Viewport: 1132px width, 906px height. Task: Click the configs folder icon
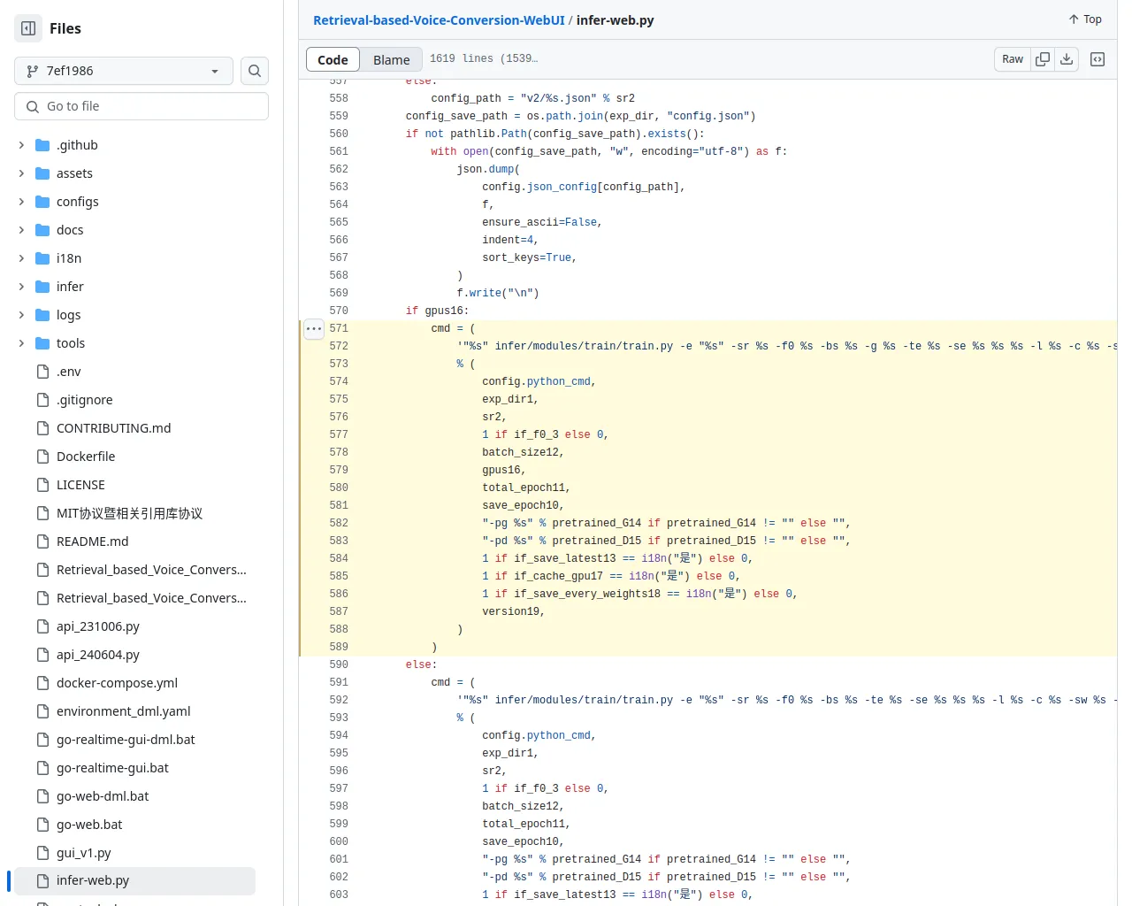coord(42,202)
